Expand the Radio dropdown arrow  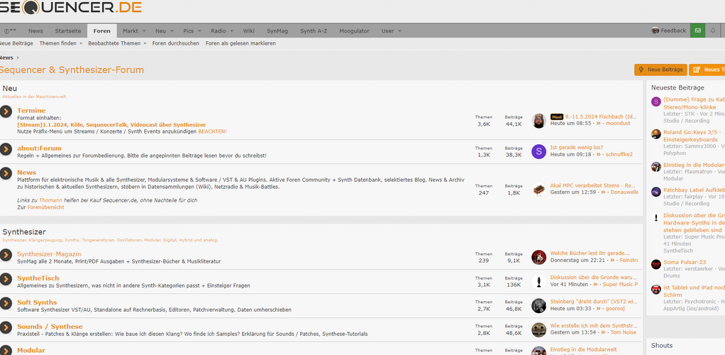click(x=232, y=31)
